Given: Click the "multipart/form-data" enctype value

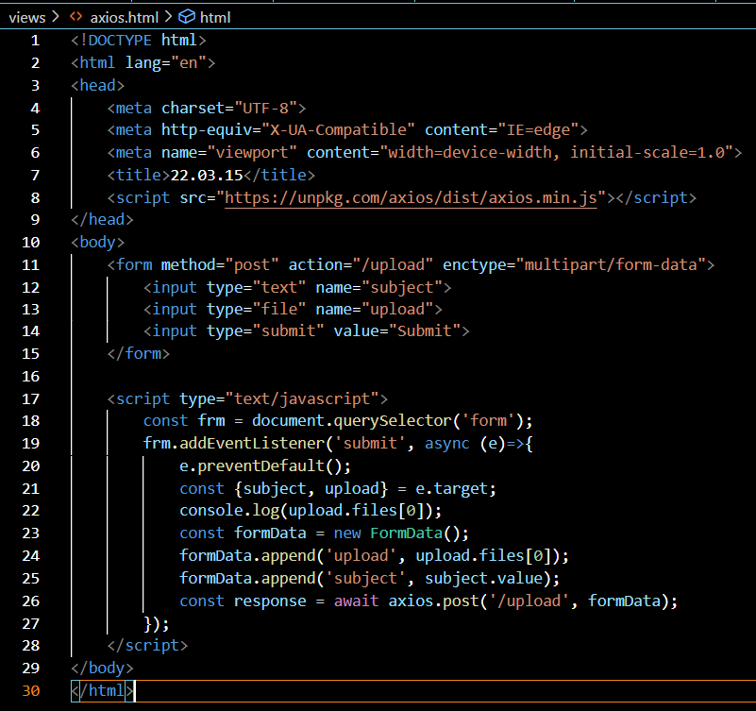Looking at the screenshot, I should [611, 264].
